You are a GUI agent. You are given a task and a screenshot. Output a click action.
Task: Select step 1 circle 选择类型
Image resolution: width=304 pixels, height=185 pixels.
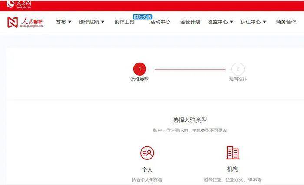(139, 69)
